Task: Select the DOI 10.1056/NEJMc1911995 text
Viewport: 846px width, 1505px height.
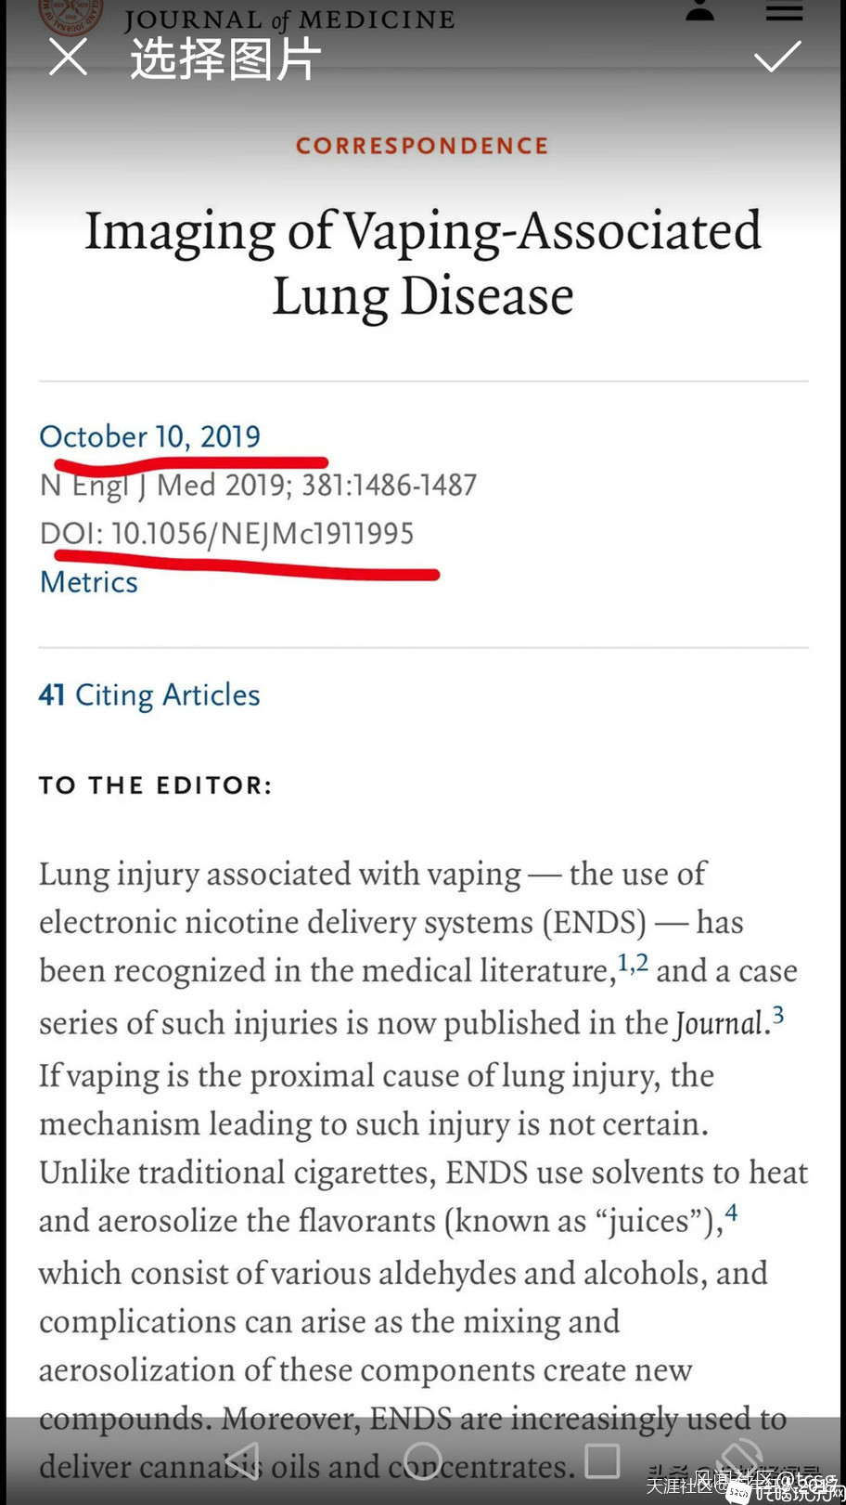Action: click(x=226, y=533)
